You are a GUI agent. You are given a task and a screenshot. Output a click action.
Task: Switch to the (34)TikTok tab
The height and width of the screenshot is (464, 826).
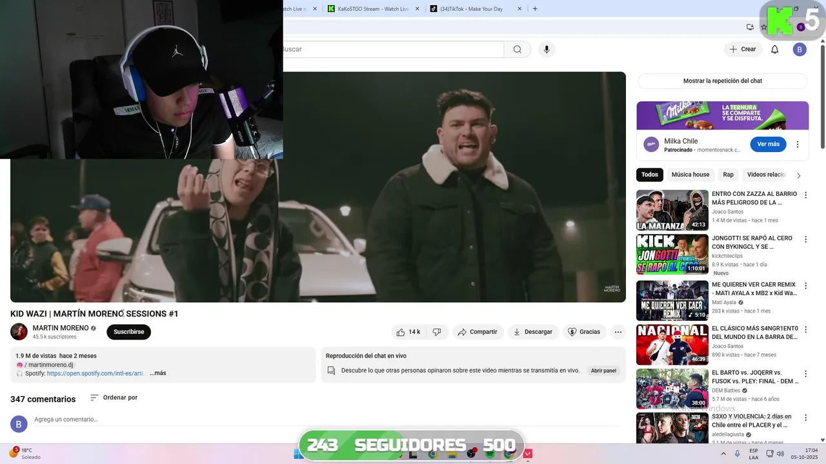pos(474,9)
